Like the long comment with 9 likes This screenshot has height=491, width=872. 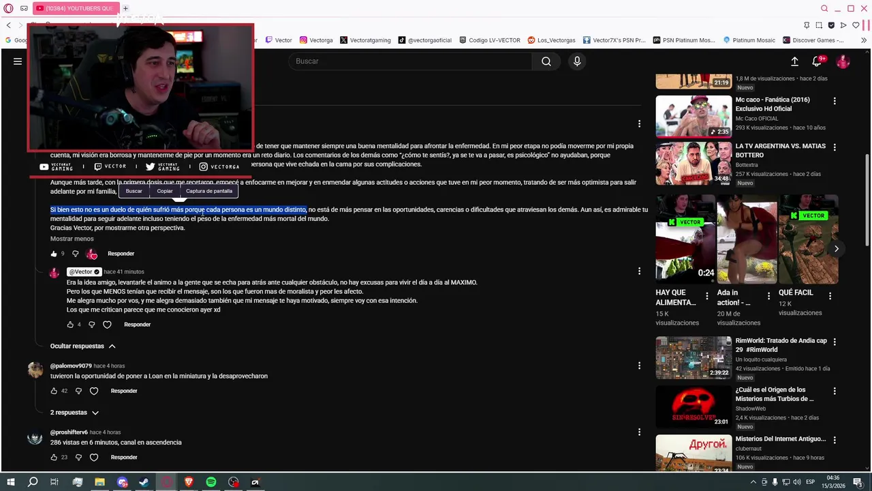[x=54, y=254]
